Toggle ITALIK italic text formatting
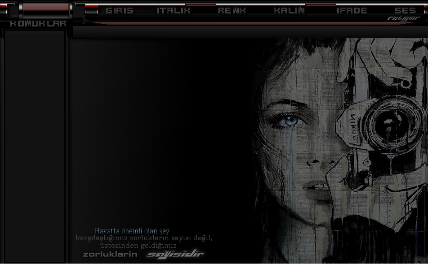Image resolution: width=428 pixels, height=264 pixels. [173, 10]
